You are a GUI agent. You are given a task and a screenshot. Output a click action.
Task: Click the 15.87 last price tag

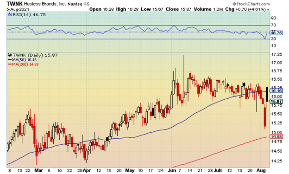point(276,101)
